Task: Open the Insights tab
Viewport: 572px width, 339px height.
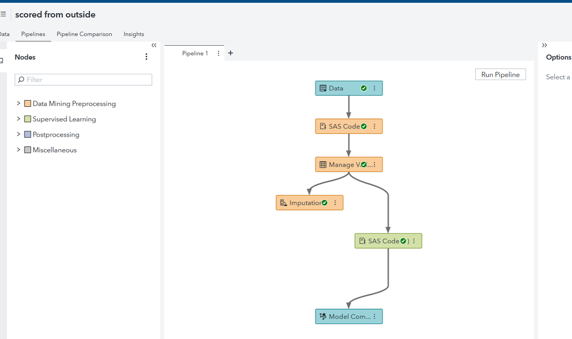Action: coord(133,34)
